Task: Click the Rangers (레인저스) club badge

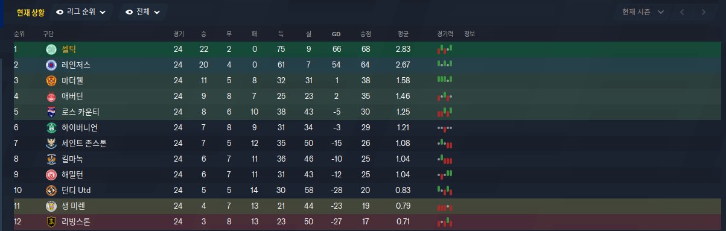Action: coord(51,65)
